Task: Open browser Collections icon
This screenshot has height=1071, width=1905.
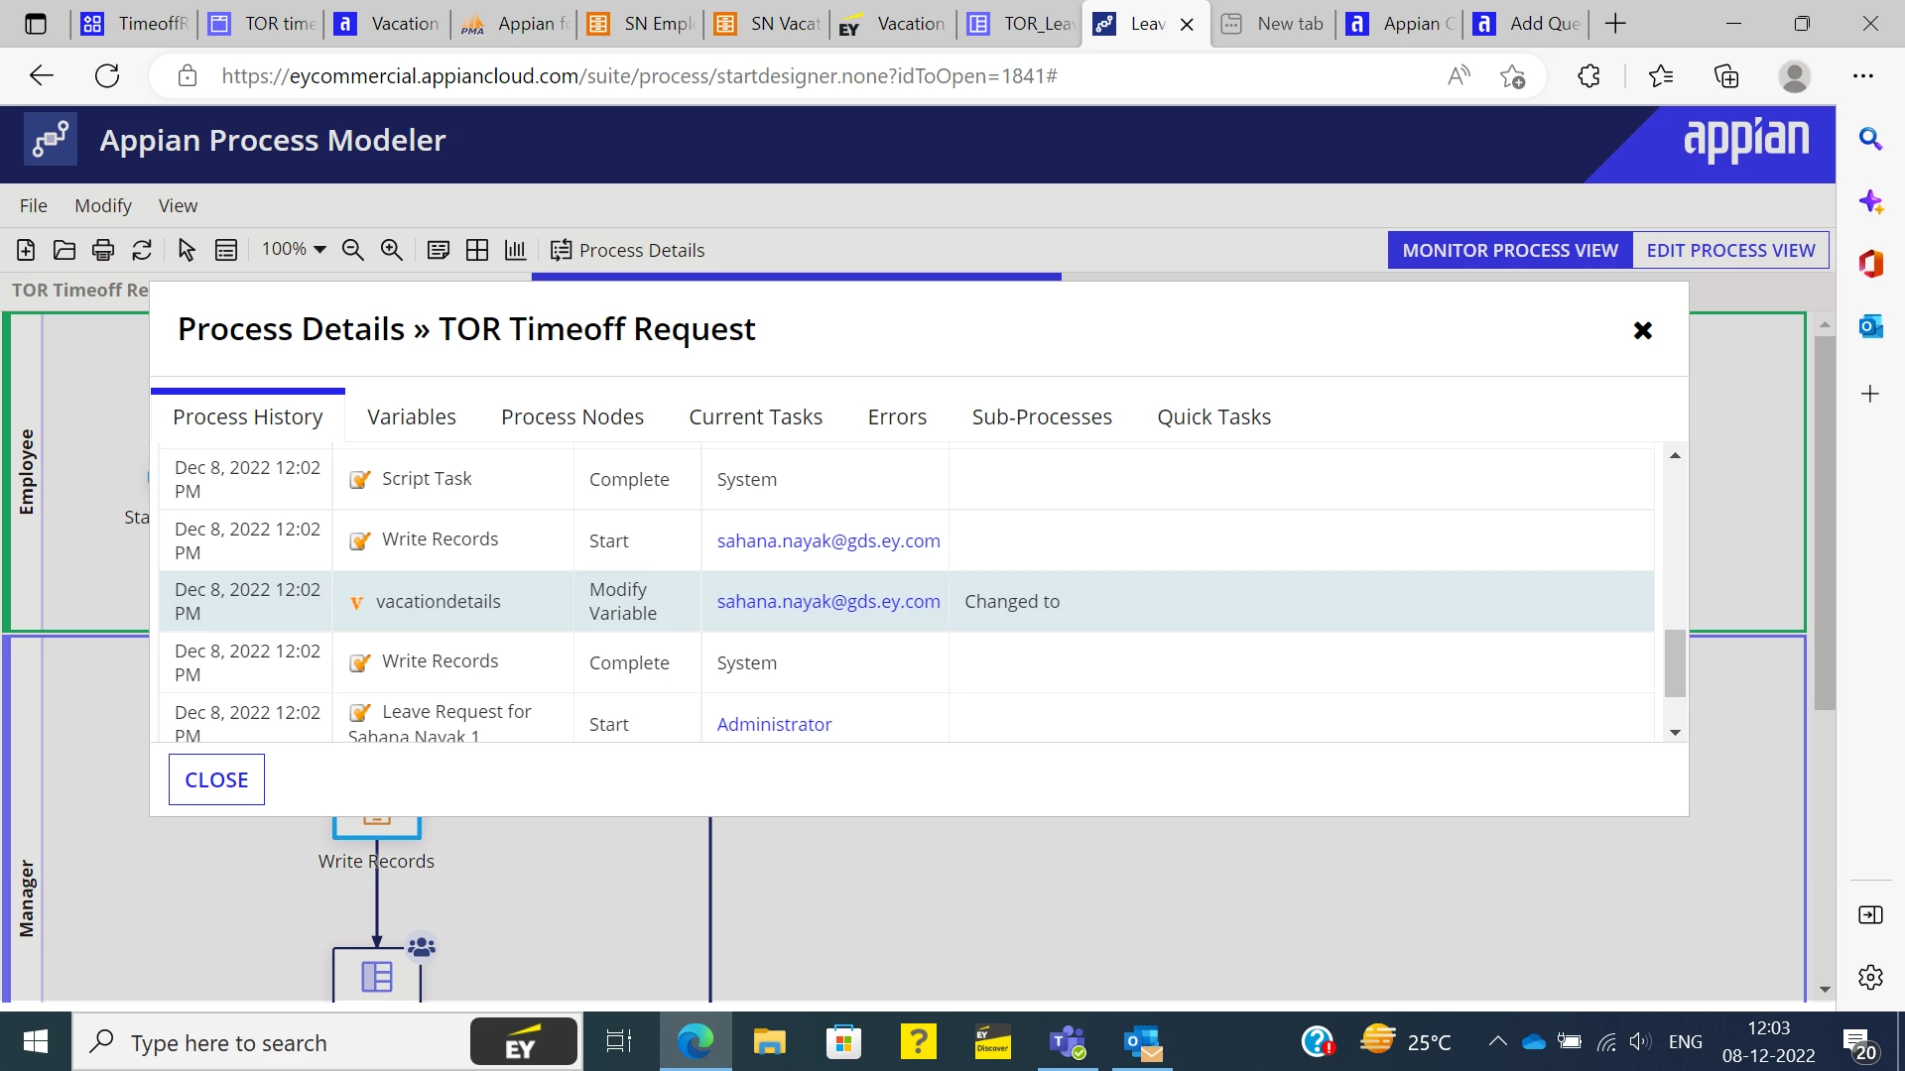Action: coord(1726,76)
